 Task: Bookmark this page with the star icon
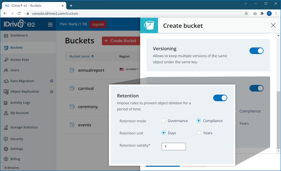tap(246, 13)
